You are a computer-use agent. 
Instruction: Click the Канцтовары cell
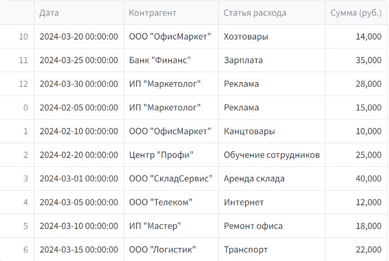click(x=271, y=131)
